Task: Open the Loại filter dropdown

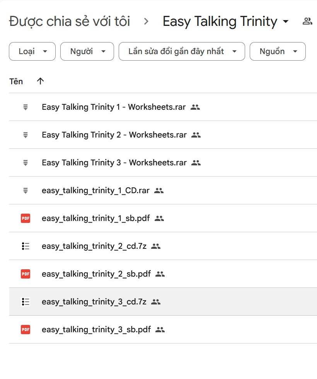Action: [32, 51]
